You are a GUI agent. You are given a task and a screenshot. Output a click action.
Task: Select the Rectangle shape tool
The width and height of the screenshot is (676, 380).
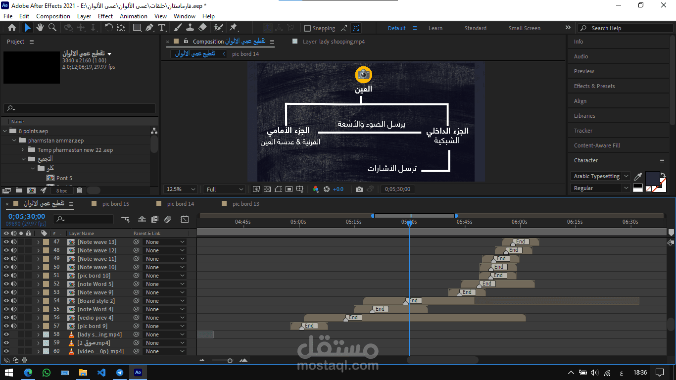(137, 28)
